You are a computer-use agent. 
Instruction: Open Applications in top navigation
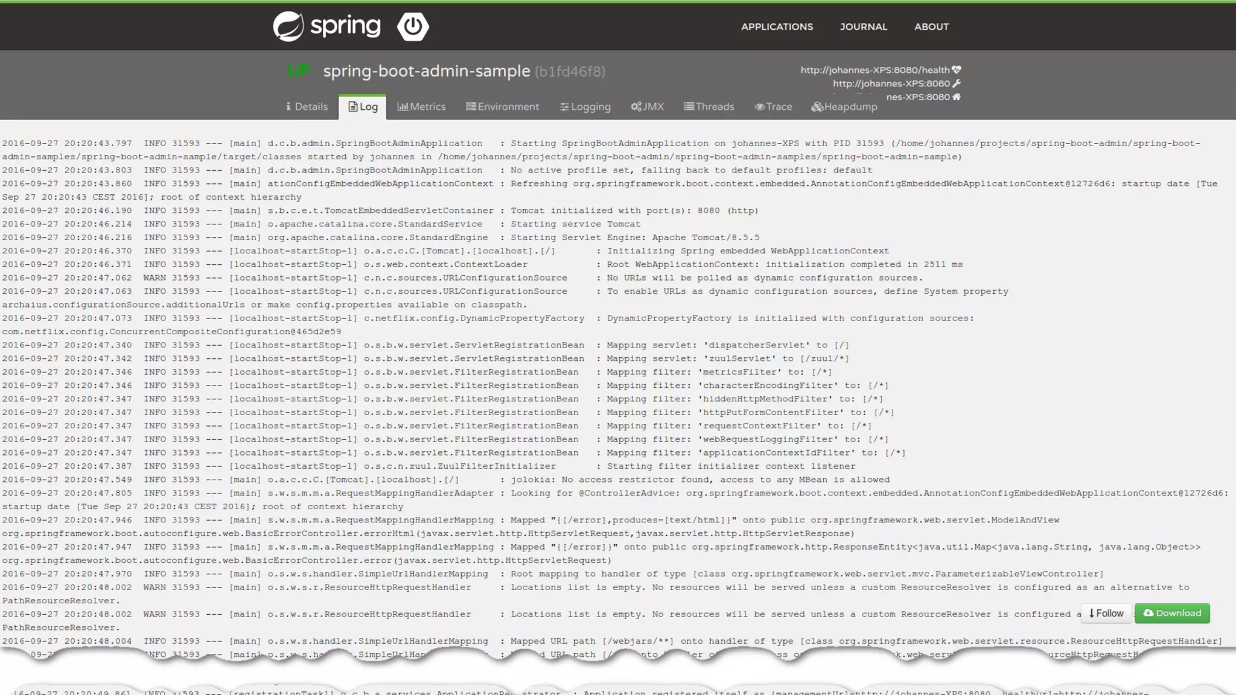pos(777,27)
